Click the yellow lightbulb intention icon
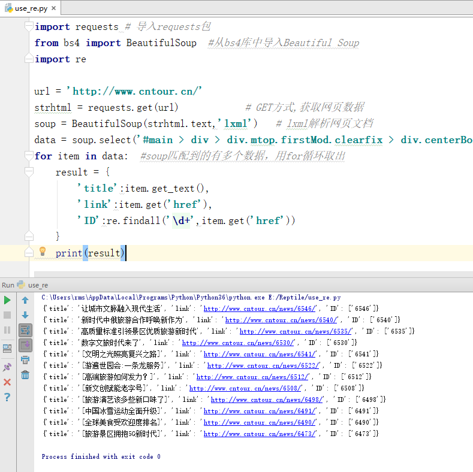 [x=43, y=251]
